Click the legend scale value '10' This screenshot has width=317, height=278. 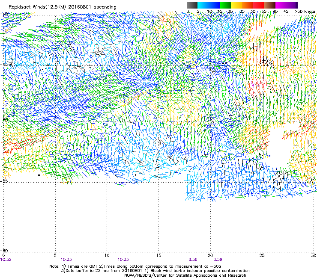tap(209, 11)
